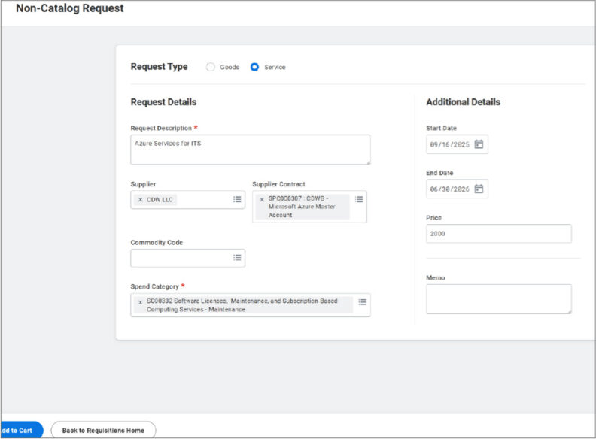Open the Commodity Code prompt list icon
The image size is (596, 439).
point(237,258)
